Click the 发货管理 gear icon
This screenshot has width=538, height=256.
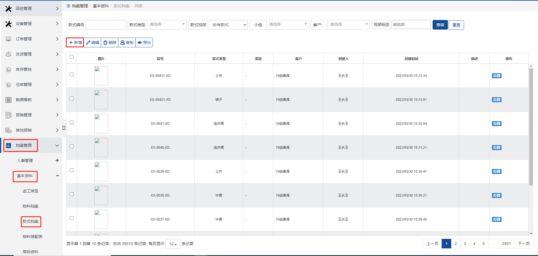(x=8, y=54)
